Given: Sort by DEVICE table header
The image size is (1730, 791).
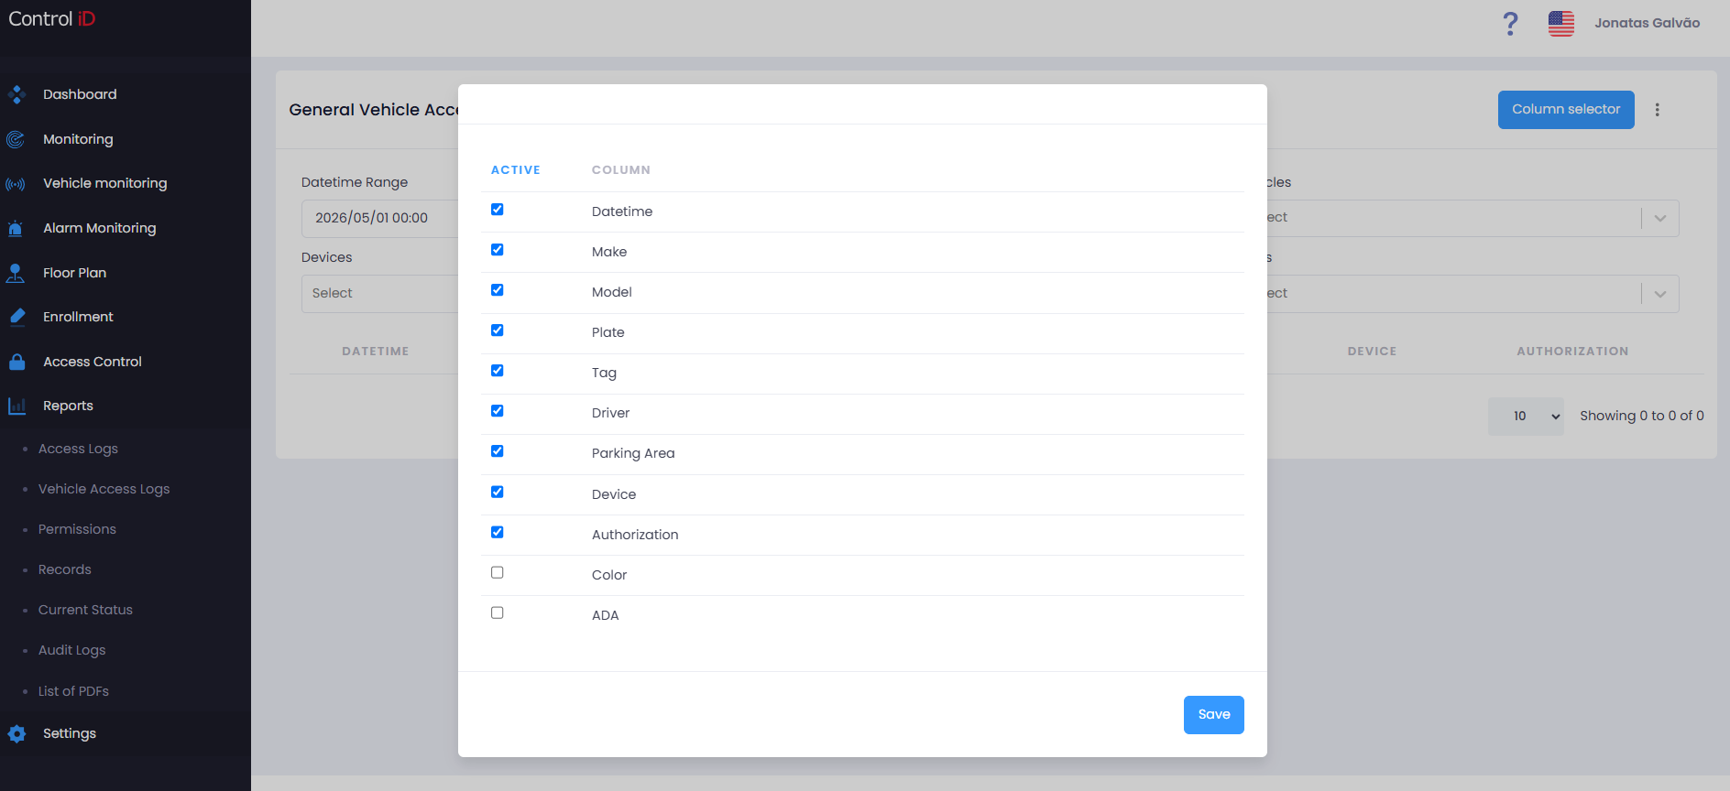Looking at the screenshot, I should point(1372,352).
